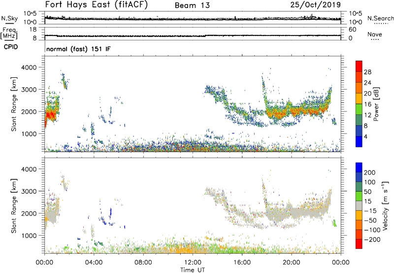Click the '4000' tick of the power panel
The width and height of the screenshot is (394, 273).
(x=29, y=68)
